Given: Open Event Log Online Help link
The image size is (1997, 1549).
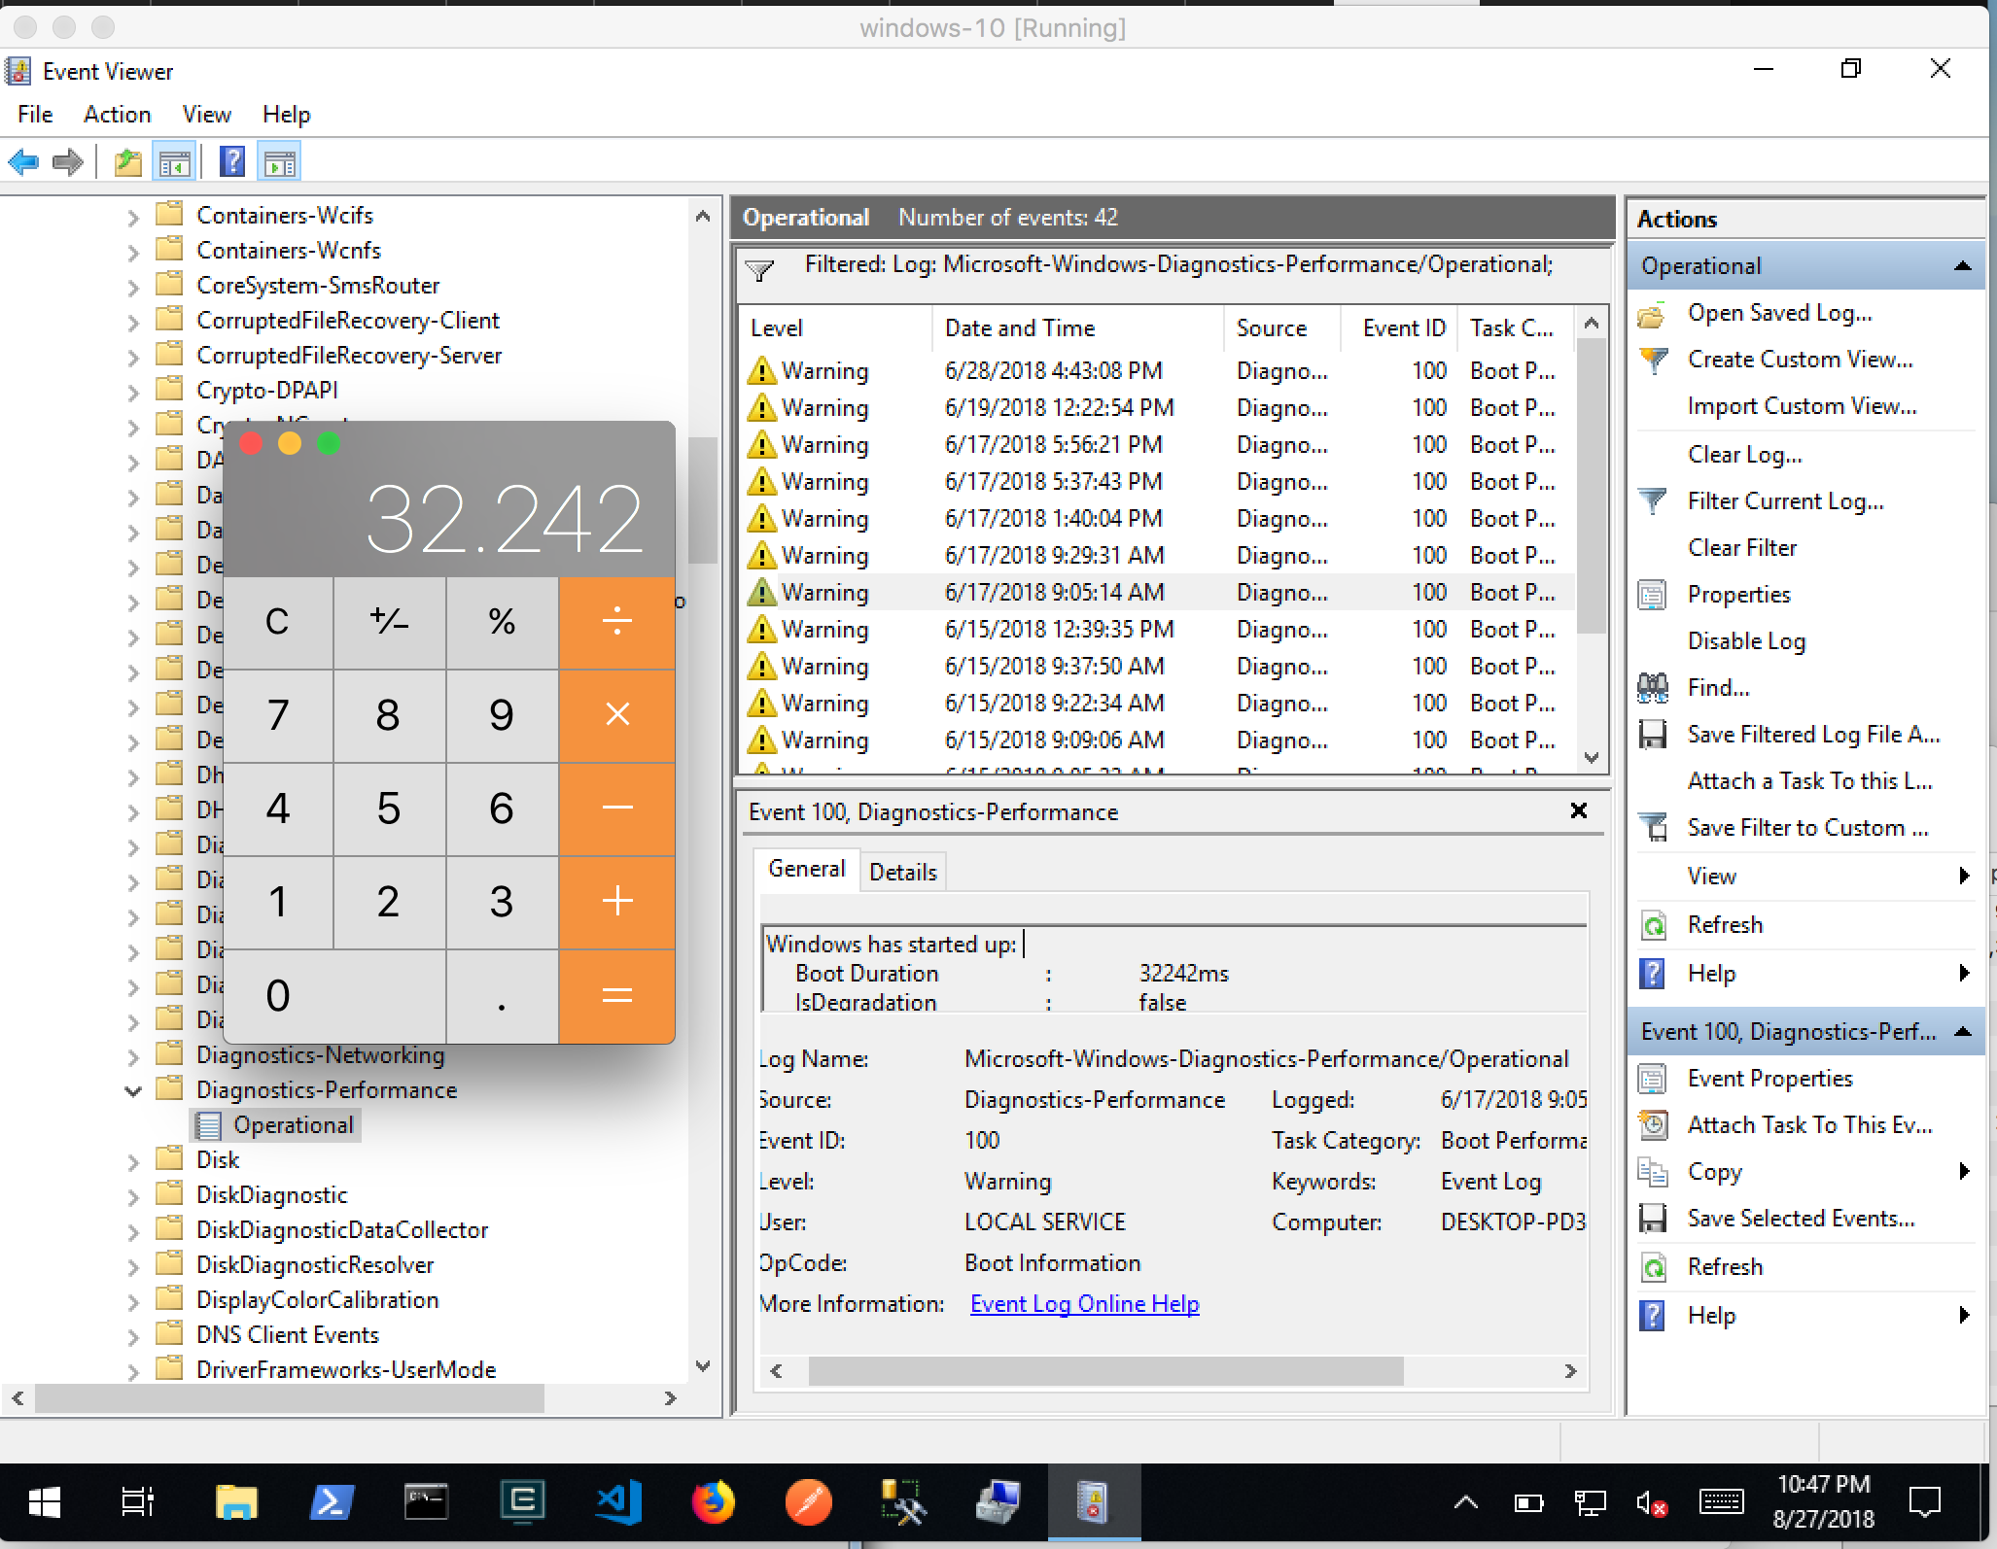Looking at the screenshot, I should [x=1084, y=1304].
